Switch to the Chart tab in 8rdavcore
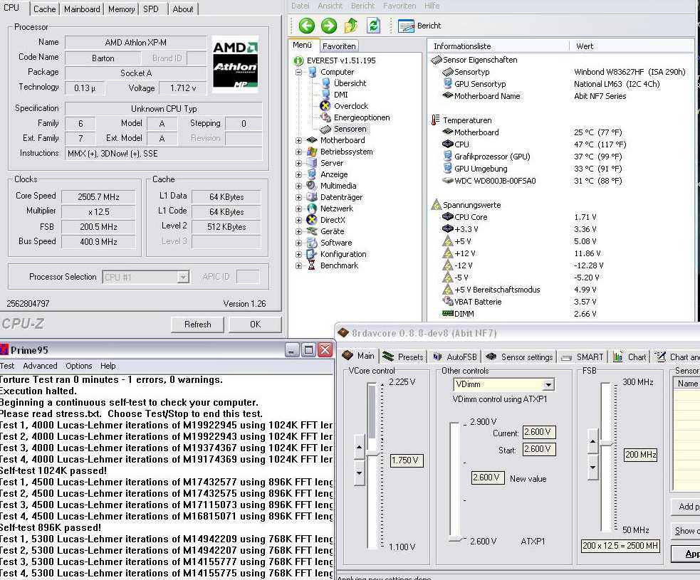The image size is (700, 580). point(630,357)
